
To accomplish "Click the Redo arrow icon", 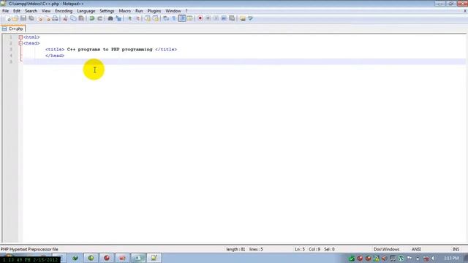I will pyautogui.click(x=100, y=18).
